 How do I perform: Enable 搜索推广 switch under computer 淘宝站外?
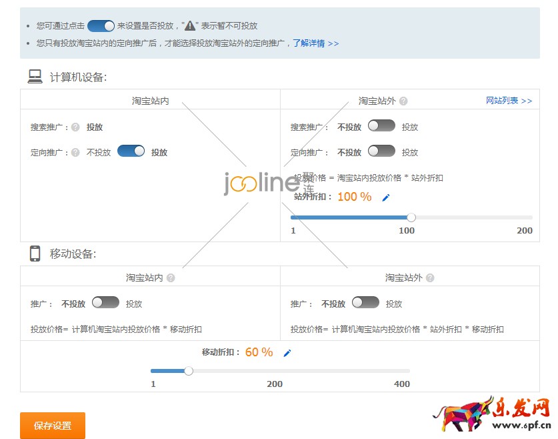click(x=381, y=126)
